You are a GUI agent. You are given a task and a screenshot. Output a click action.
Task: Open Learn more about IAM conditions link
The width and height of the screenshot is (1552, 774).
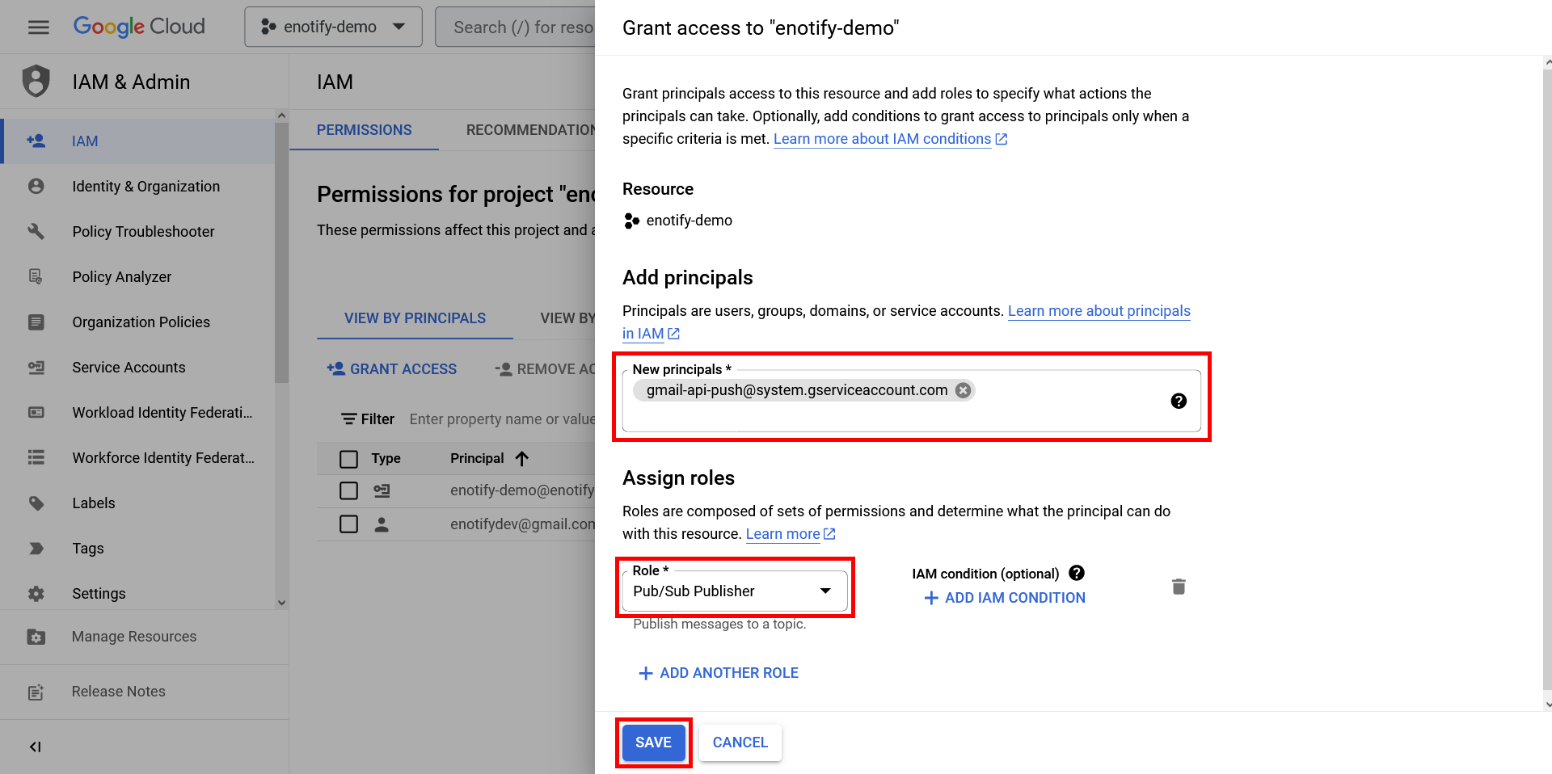[x=882, y=139]
